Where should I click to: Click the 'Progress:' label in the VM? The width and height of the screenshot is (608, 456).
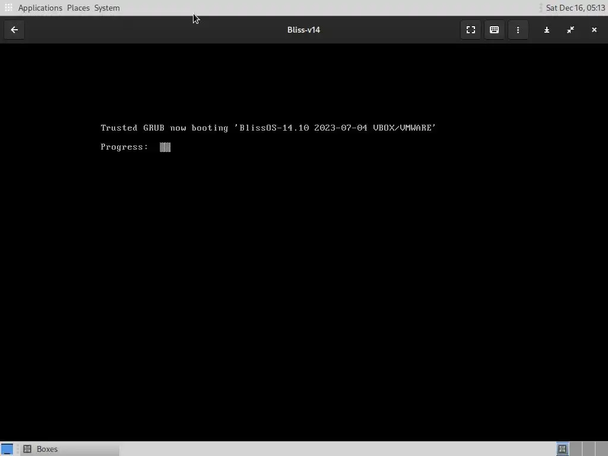[x=124, y=147]
